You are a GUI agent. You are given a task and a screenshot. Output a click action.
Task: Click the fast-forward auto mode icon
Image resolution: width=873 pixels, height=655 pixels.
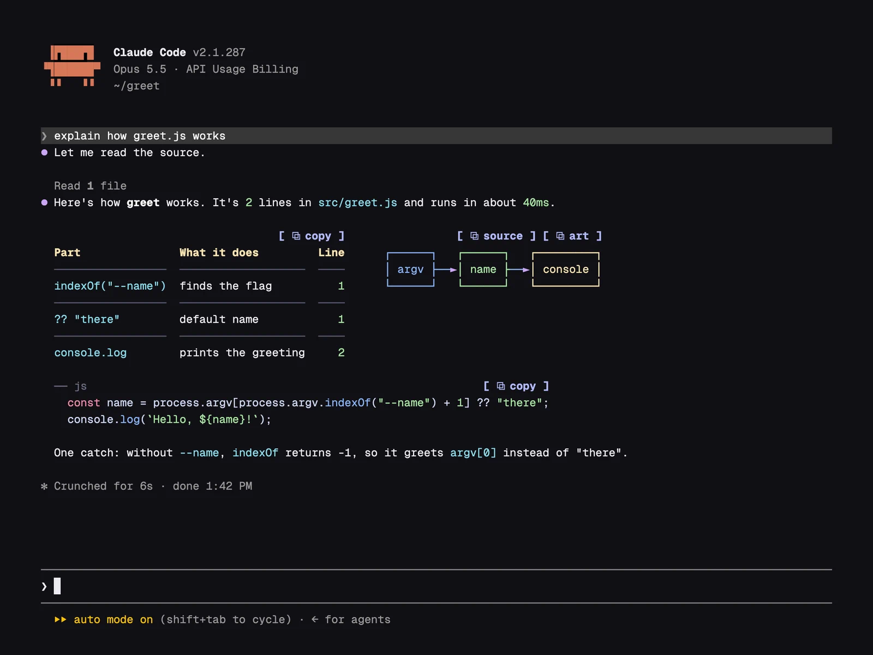pyautogui.click(x=60, y=620)
